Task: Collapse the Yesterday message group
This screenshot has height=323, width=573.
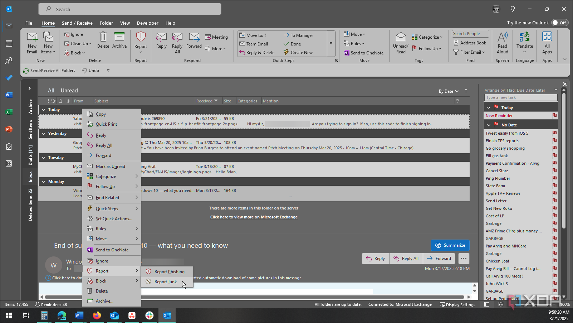Action: [44, 134]
